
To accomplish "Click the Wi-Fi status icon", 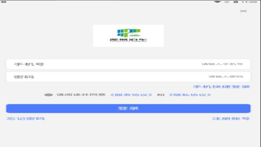I will click(217, 2).
